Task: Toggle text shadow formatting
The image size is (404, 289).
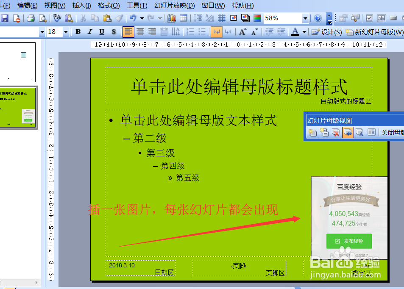Action: pyautogui.click(x=114, y=32)
